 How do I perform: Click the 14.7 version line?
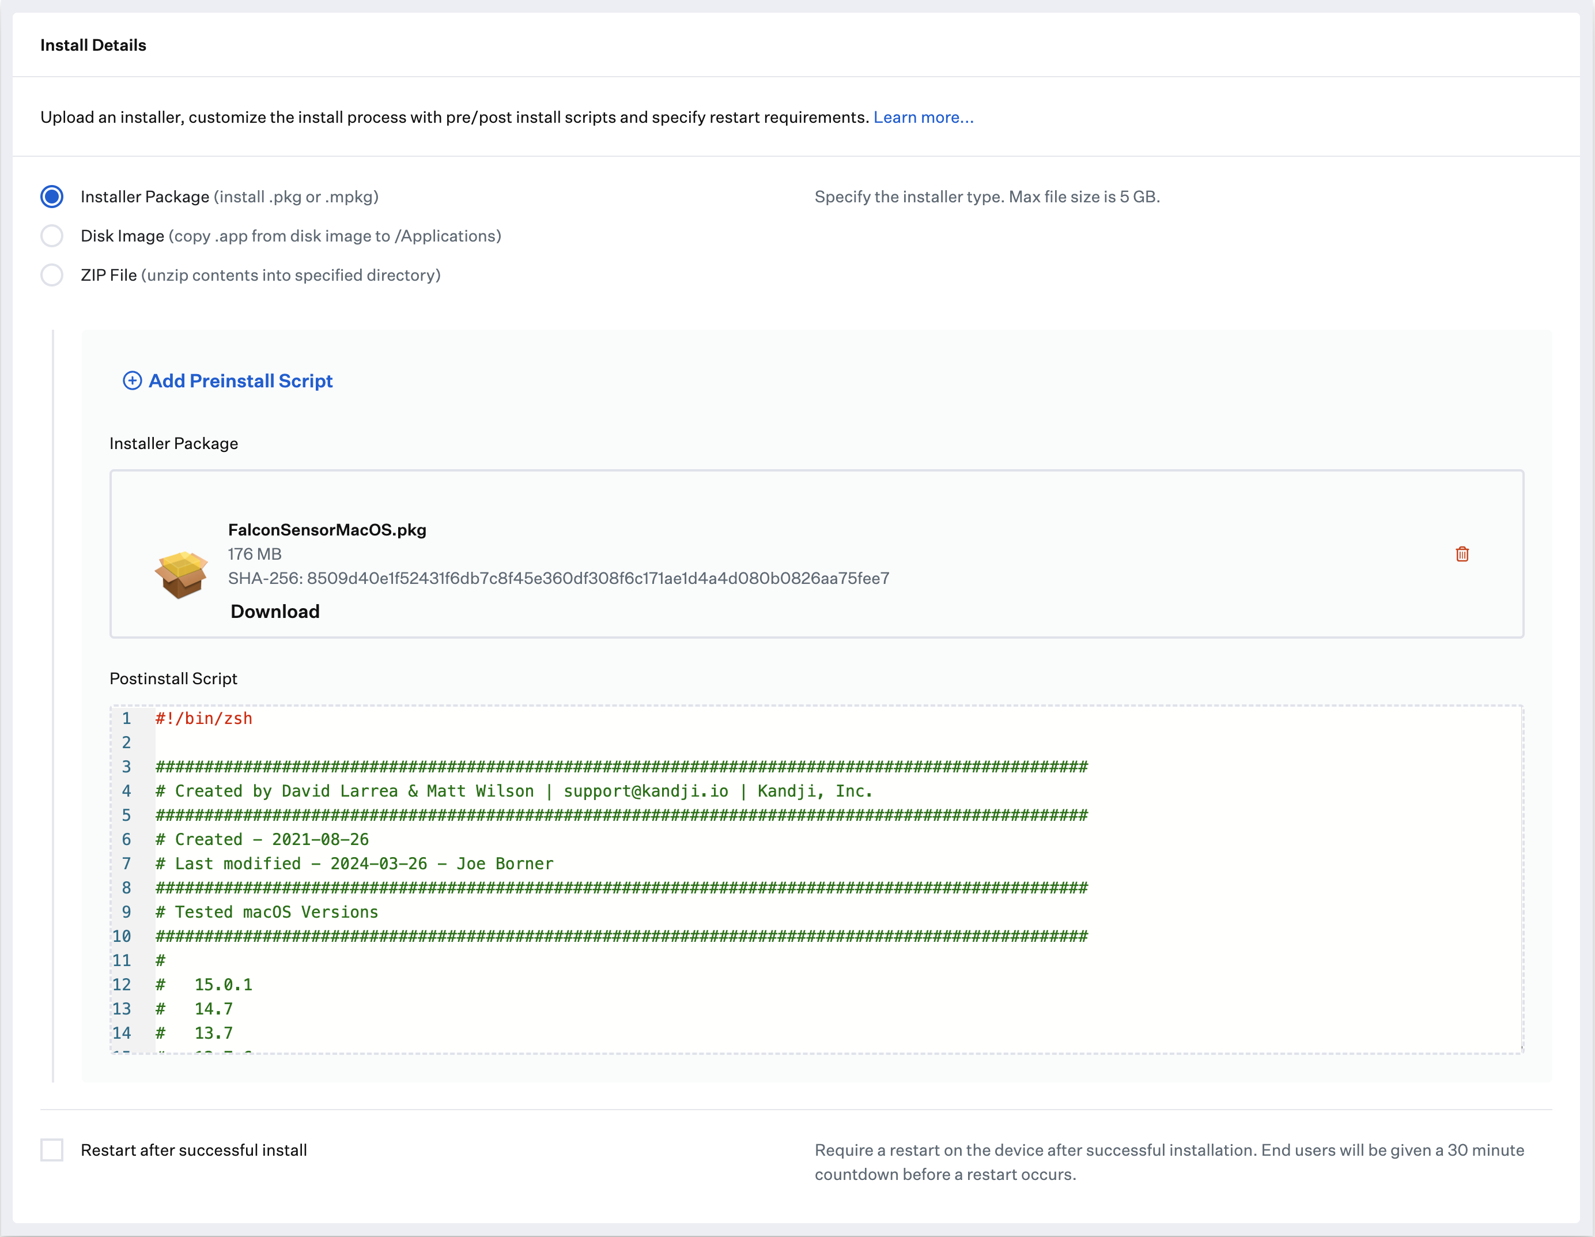coord(194,1009)
